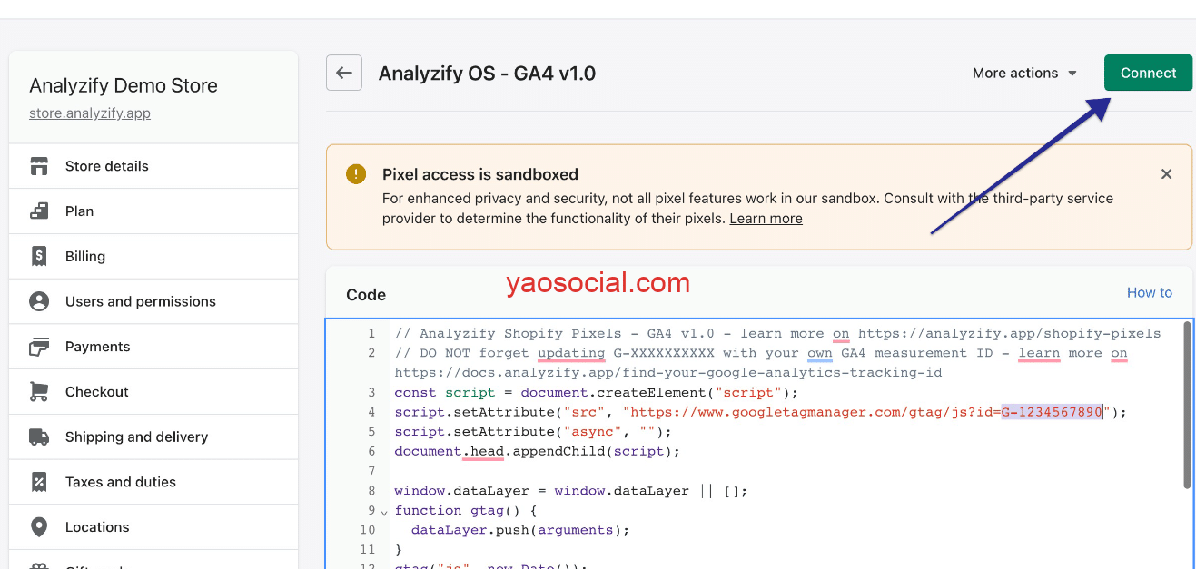Click the Plan icon in sidebar
The image size is (1196, 569).
point(39,211)
